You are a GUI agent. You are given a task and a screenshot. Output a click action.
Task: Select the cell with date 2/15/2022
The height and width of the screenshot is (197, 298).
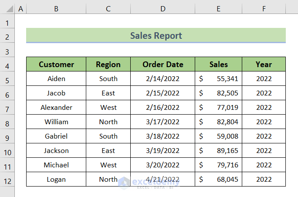[163, 93]
